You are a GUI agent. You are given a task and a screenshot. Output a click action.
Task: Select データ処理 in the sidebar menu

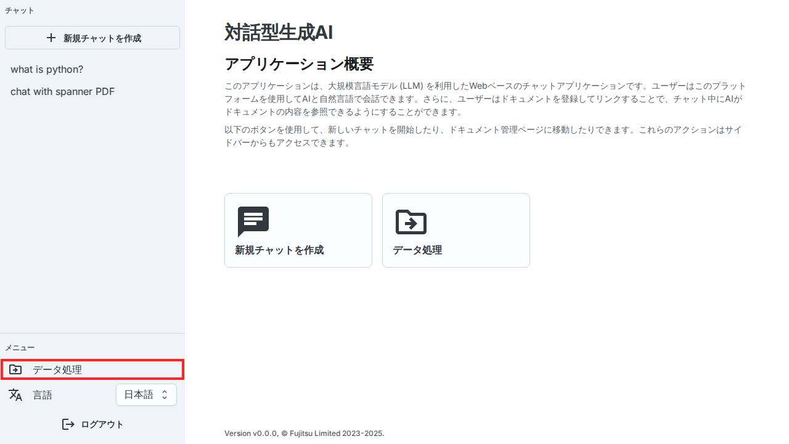(92, 369)
